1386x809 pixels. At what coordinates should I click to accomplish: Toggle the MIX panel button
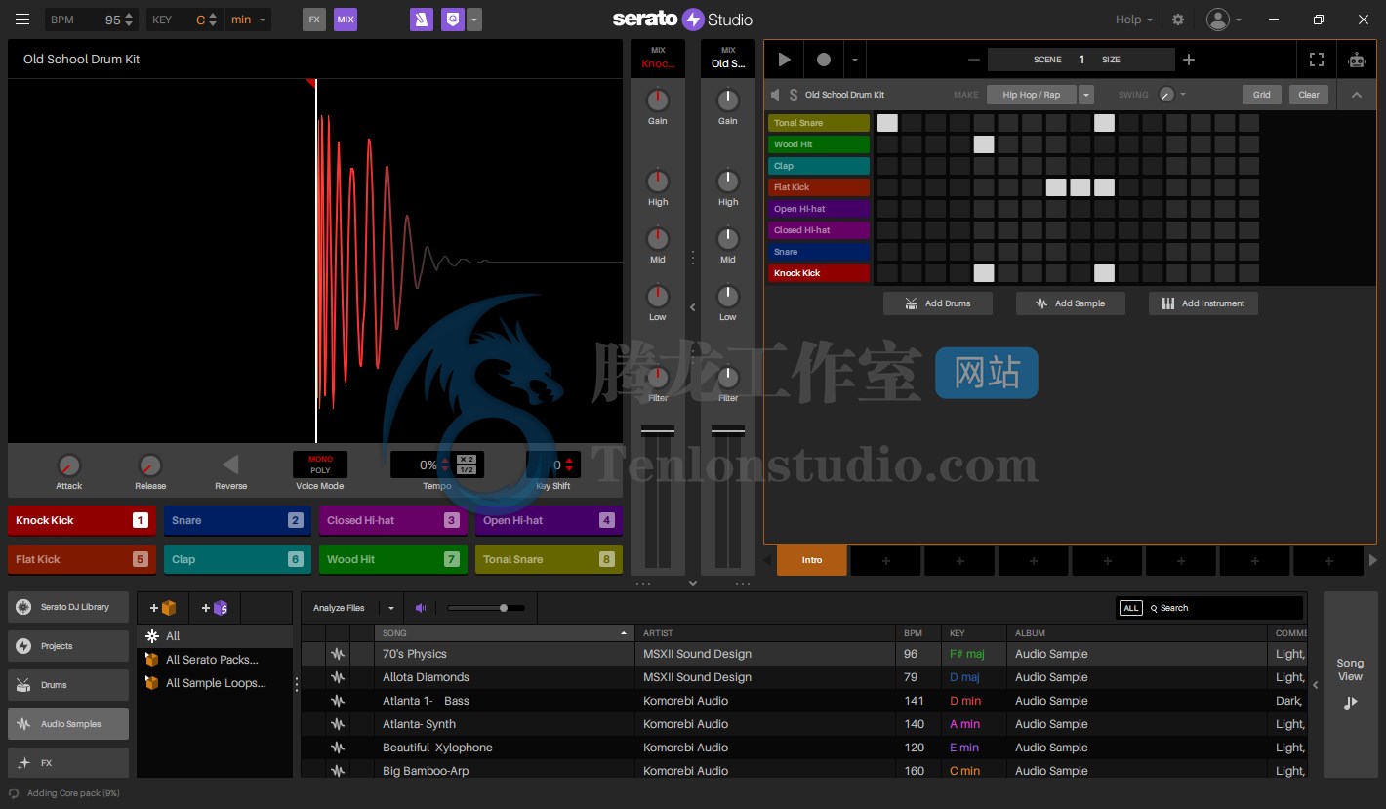(x=346, y=20)
